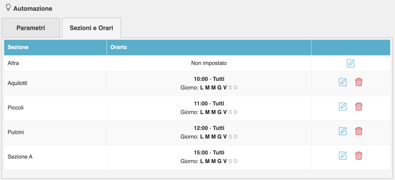Select the Piccoli section name
The image size is (395, 180).
pos(15,108)
